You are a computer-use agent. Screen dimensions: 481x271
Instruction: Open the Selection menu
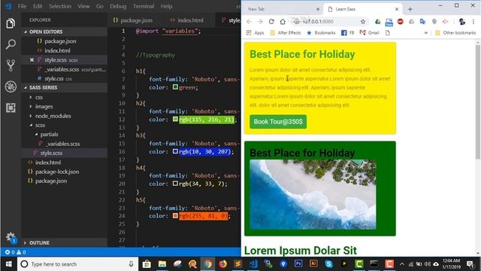[x=60, y=6]
